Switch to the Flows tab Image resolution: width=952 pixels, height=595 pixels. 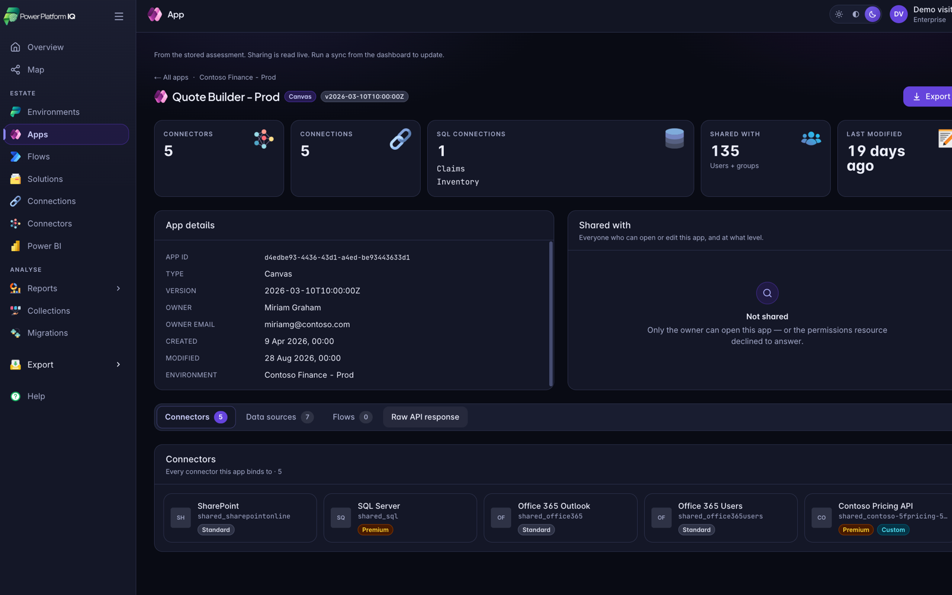[352, 417]
